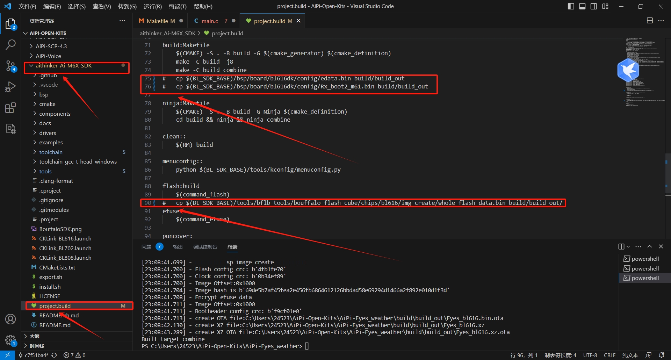Collapse the AIPI-OPEN-KITS root section
Screen dimensions: 671x360
coord(77,33)
